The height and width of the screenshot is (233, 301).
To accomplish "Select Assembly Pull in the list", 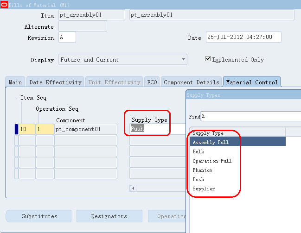I will [238, 142].
